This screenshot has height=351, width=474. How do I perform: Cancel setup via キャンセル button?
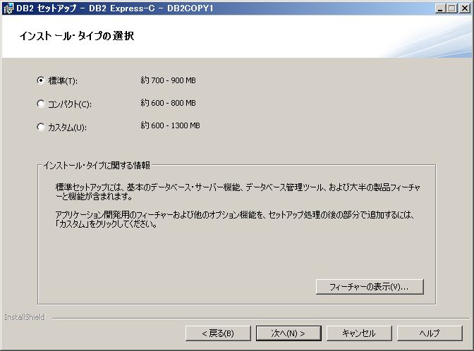coord(359,333)
